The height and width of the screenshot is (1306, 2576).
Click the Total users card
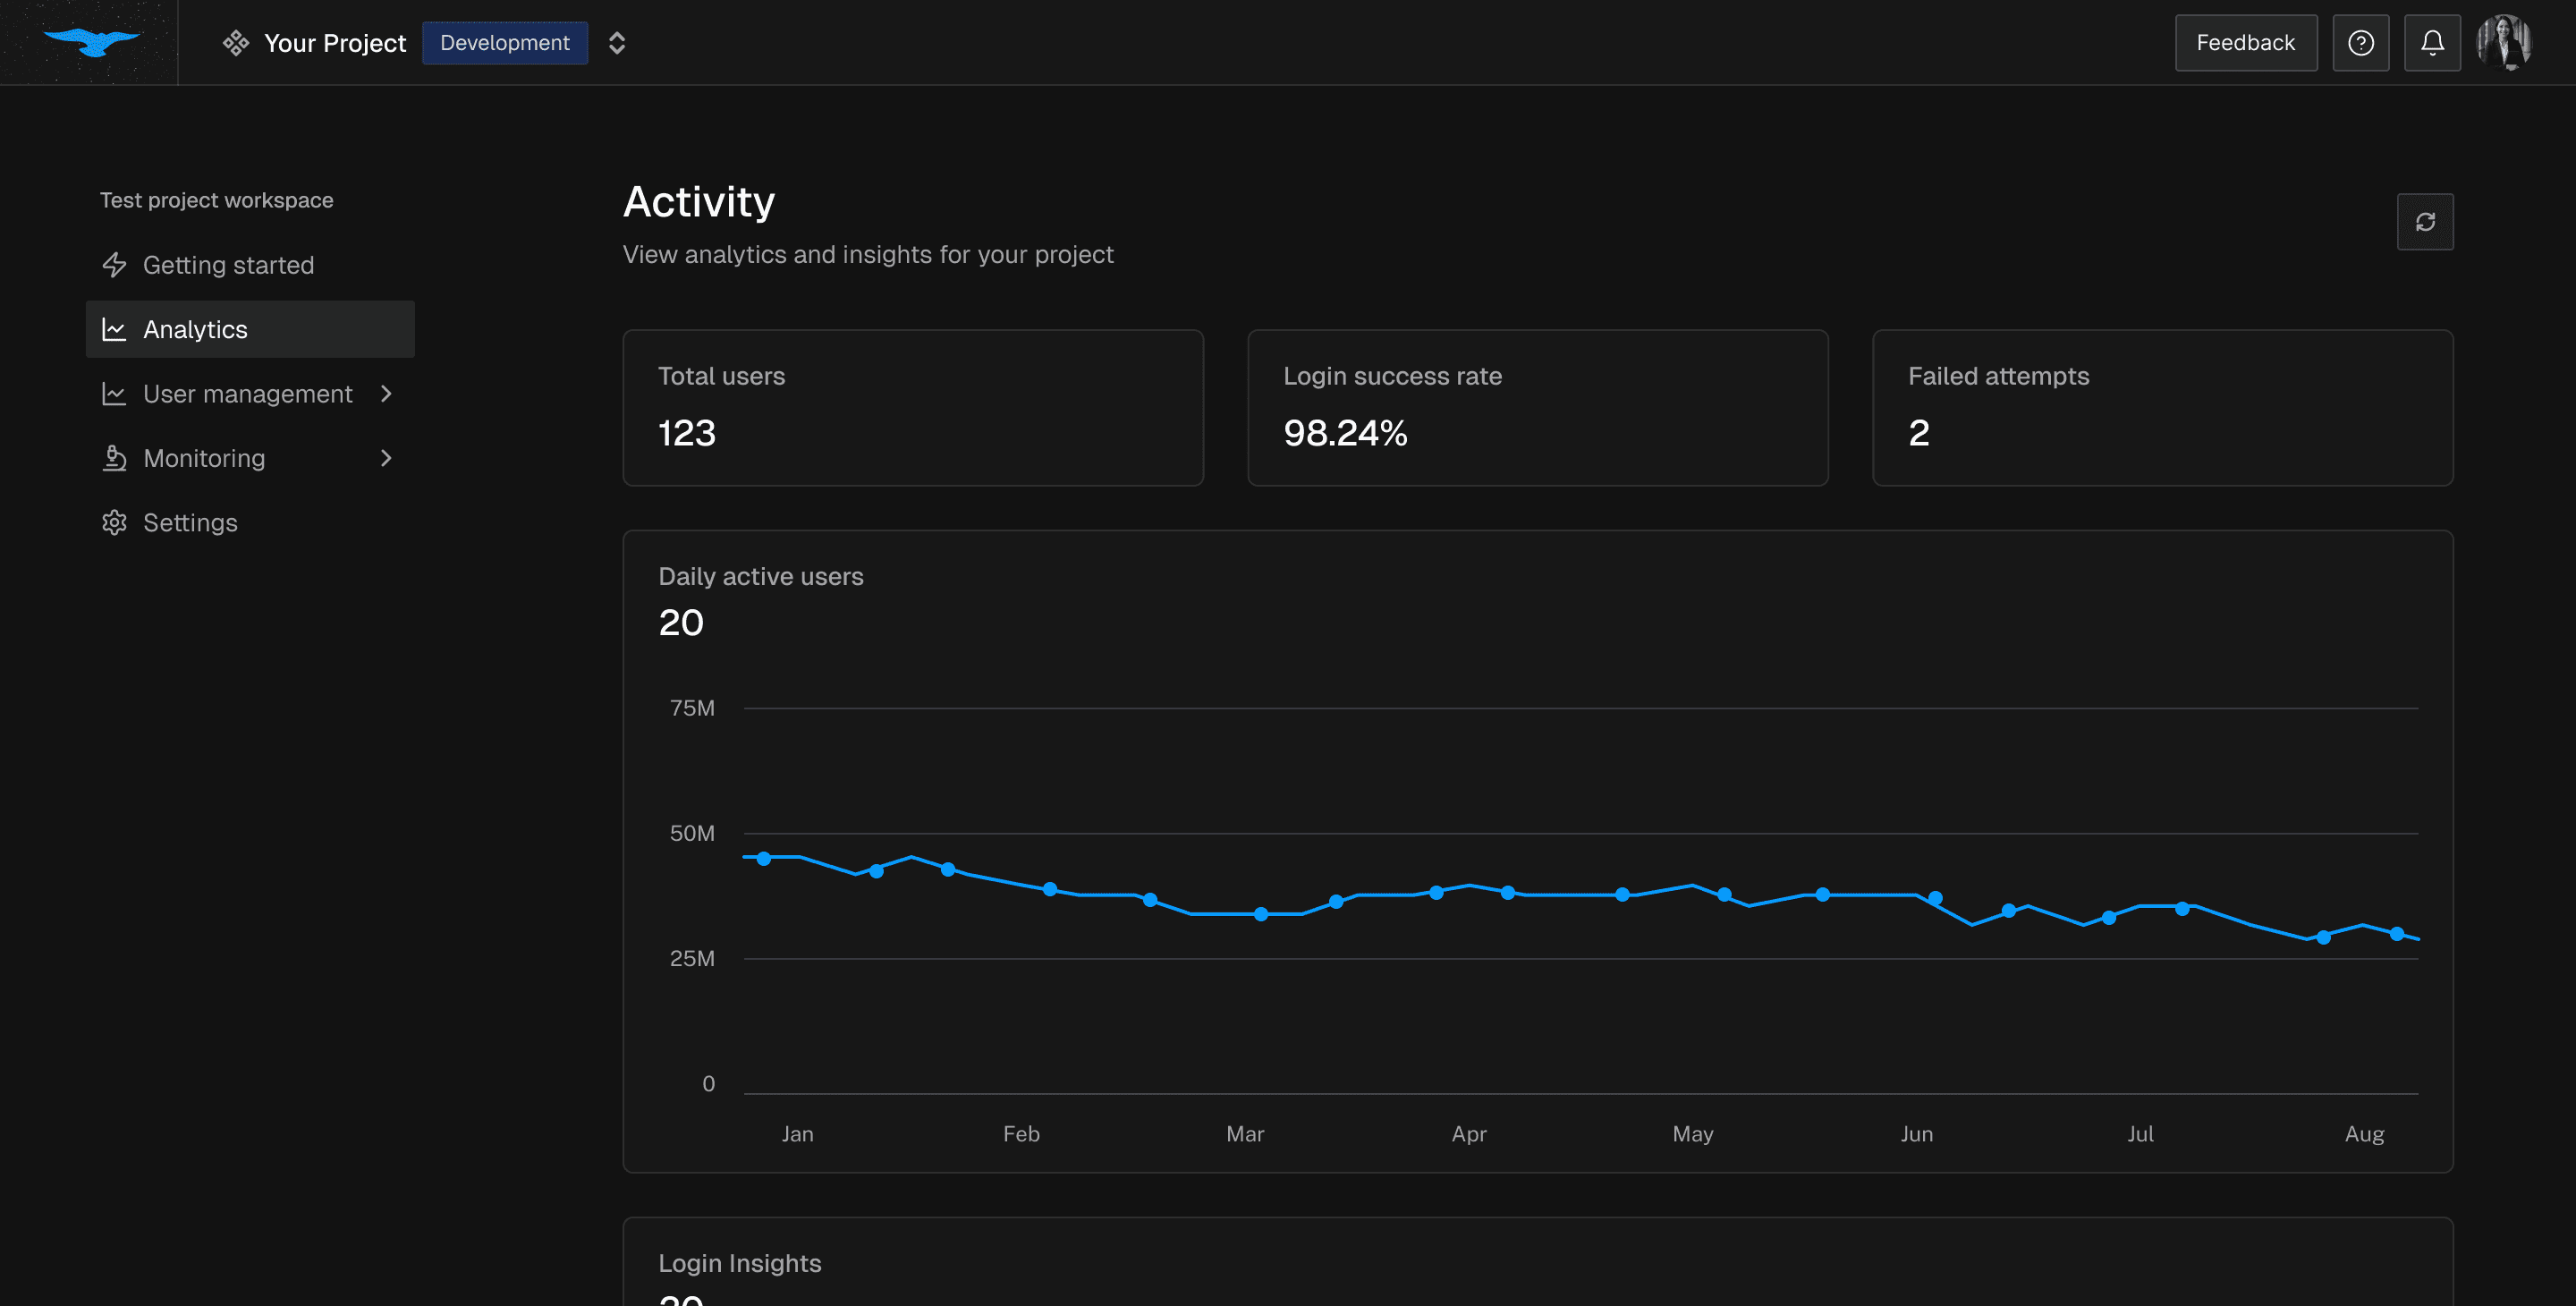pos(912,408)
